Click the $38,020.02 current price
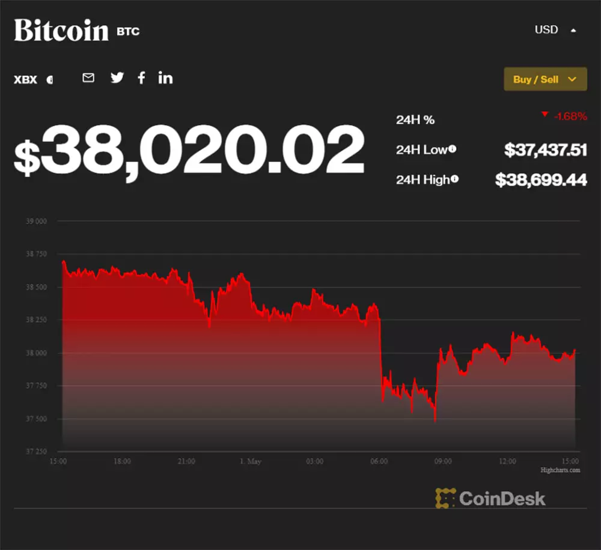The height and width of the screenshot is (550, 601). point(189,150)
